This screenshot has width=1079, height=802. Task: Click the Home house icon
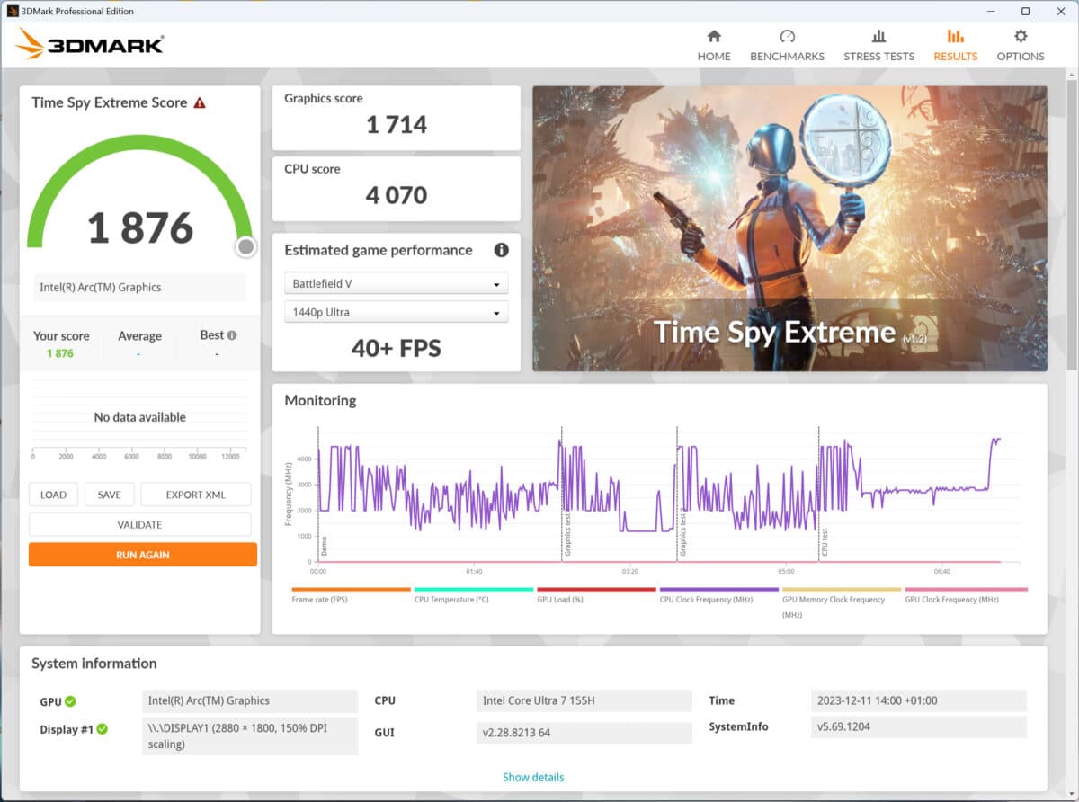click(714, 37)
